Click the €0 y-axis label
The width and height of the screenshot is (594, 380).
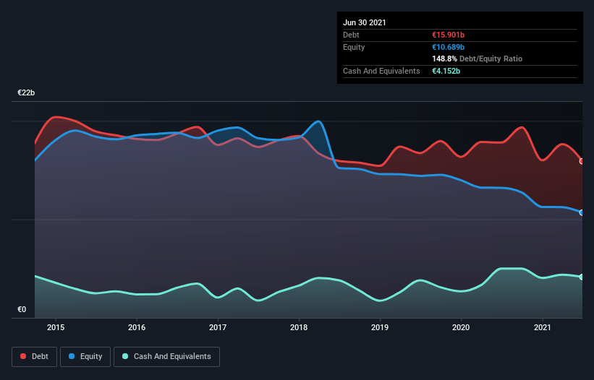click(22, 310)
